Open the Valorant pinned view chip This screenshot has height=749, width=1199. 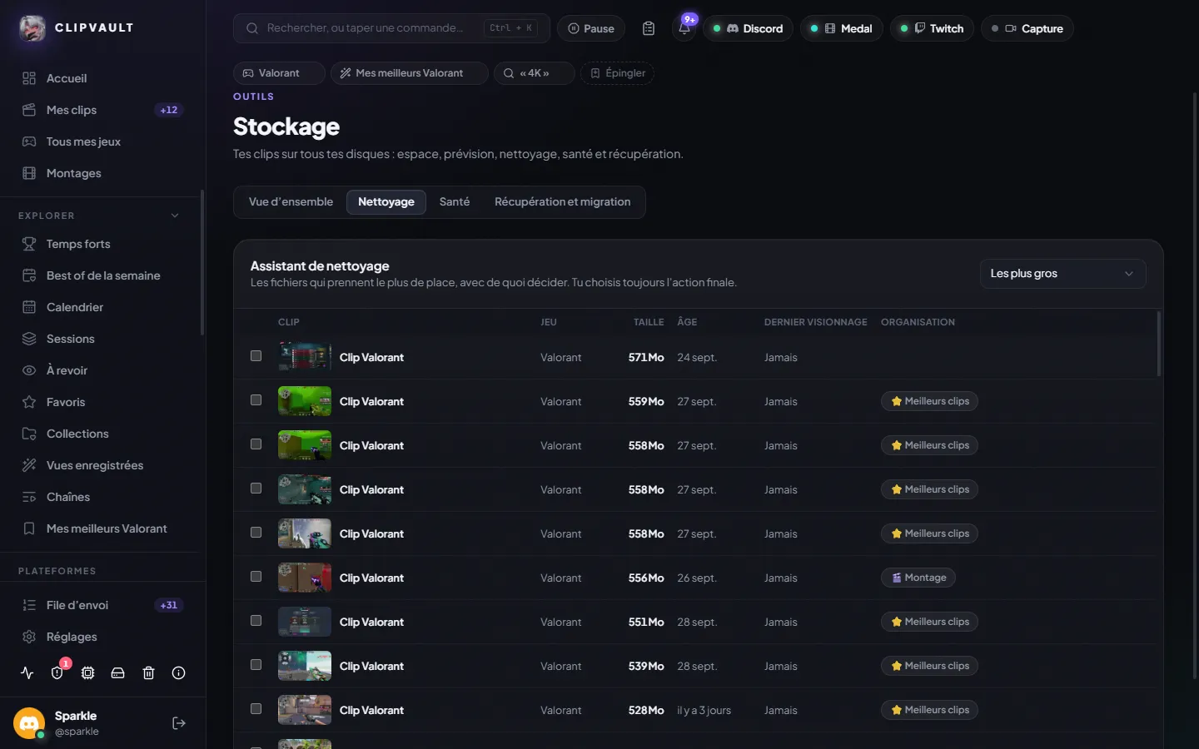(279, 73)
